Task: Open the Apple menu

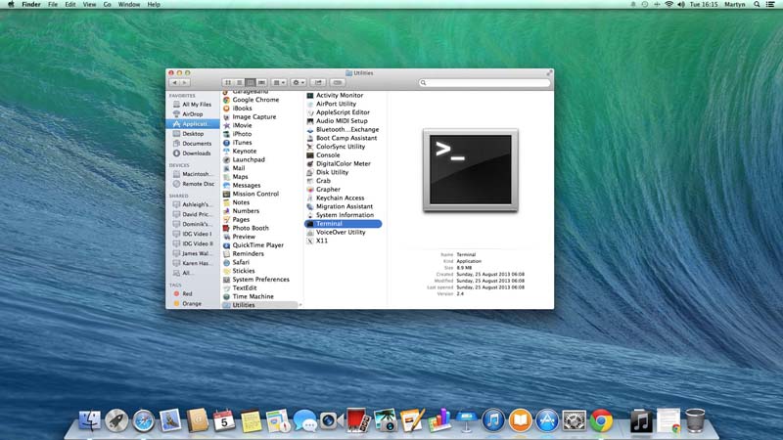Action: 11,4
